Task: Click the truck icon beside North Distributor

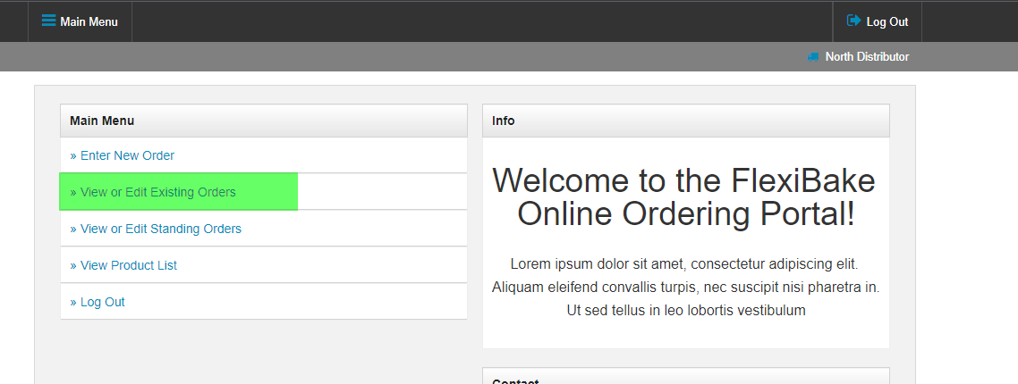Action: [813, 57]
